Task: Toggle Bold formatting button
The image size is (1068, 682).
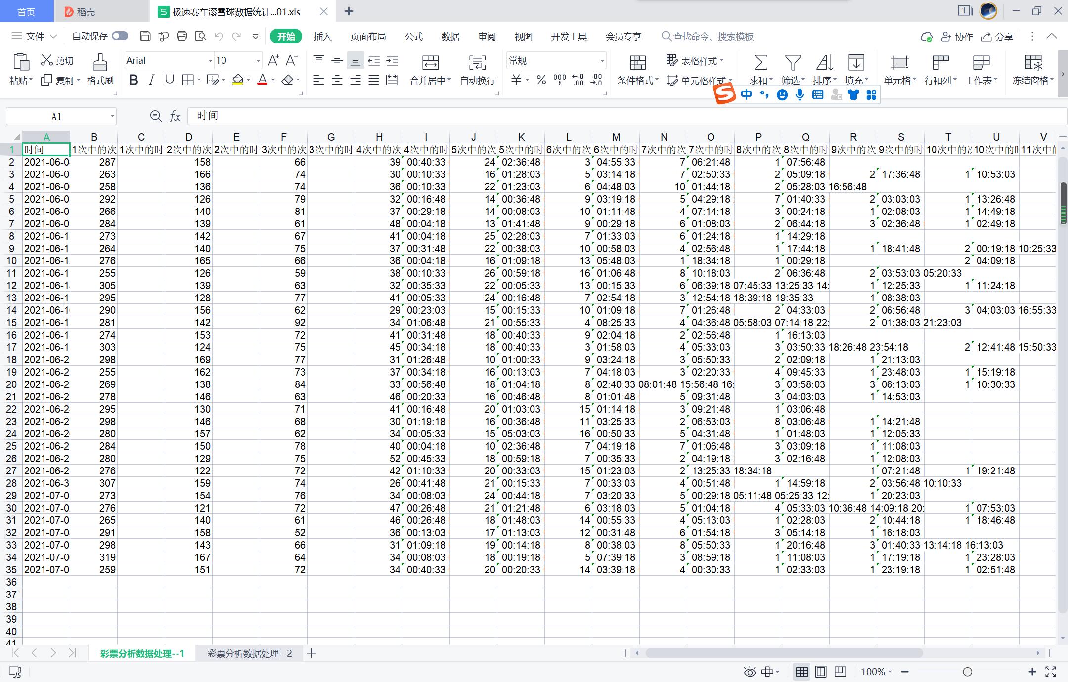Action: pos(133,80)
